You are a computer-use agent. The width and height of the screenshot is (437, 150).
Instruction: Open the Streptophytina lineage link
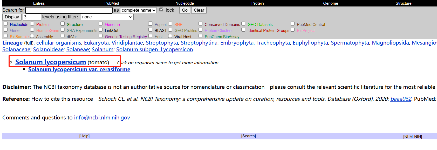tap(199, 43)
